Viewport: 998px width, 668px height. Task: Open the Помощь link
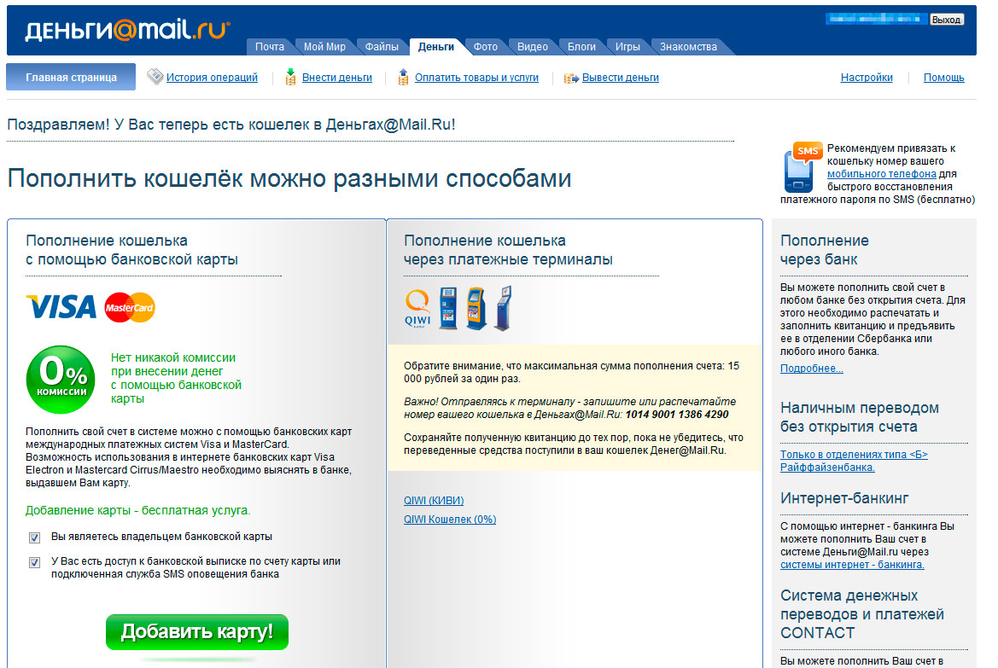point(944,78)
